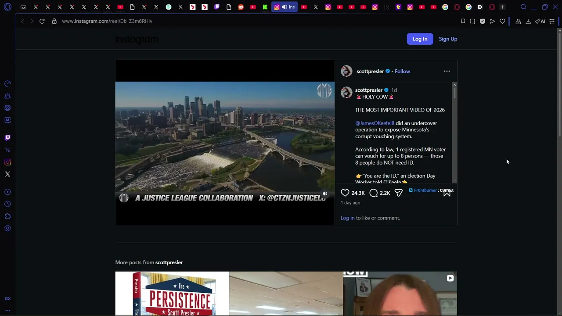Click the Log In button

pyautogui.click(x=420, y=39)
